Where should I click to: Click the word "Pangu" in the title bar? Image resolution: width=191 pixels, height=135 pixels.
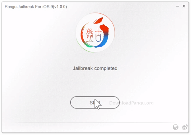11,7
